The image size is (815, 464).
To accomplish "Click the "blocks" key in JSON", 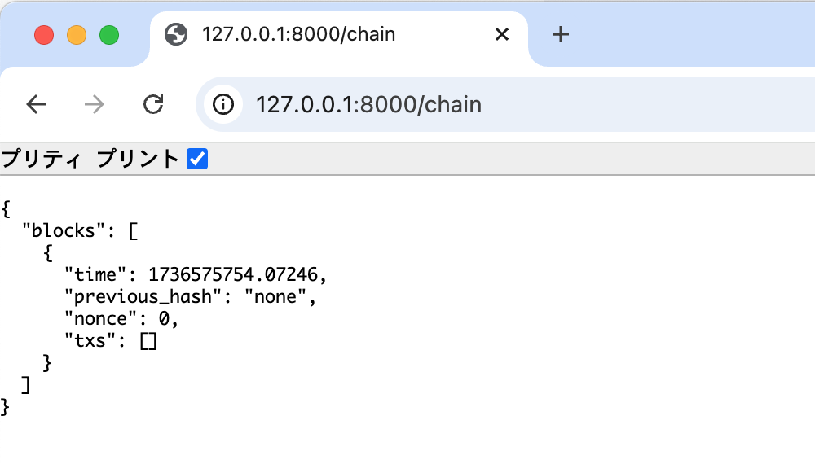I will coord(64,230).
